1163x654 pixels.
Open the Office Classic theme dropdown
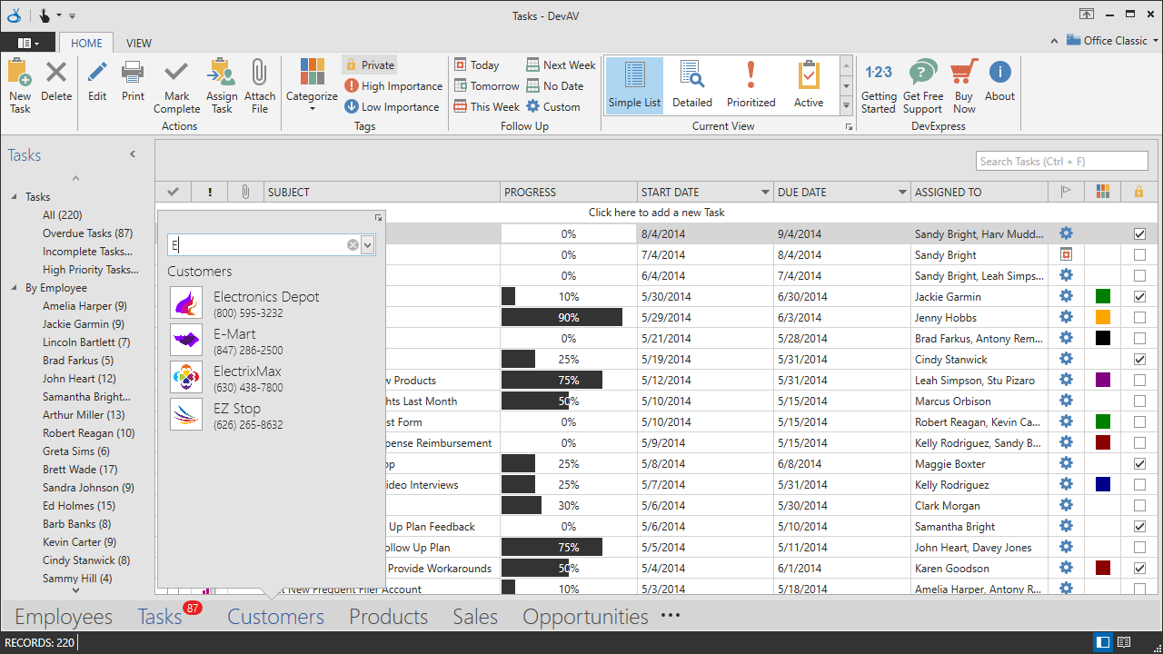tap(1110, 41)
